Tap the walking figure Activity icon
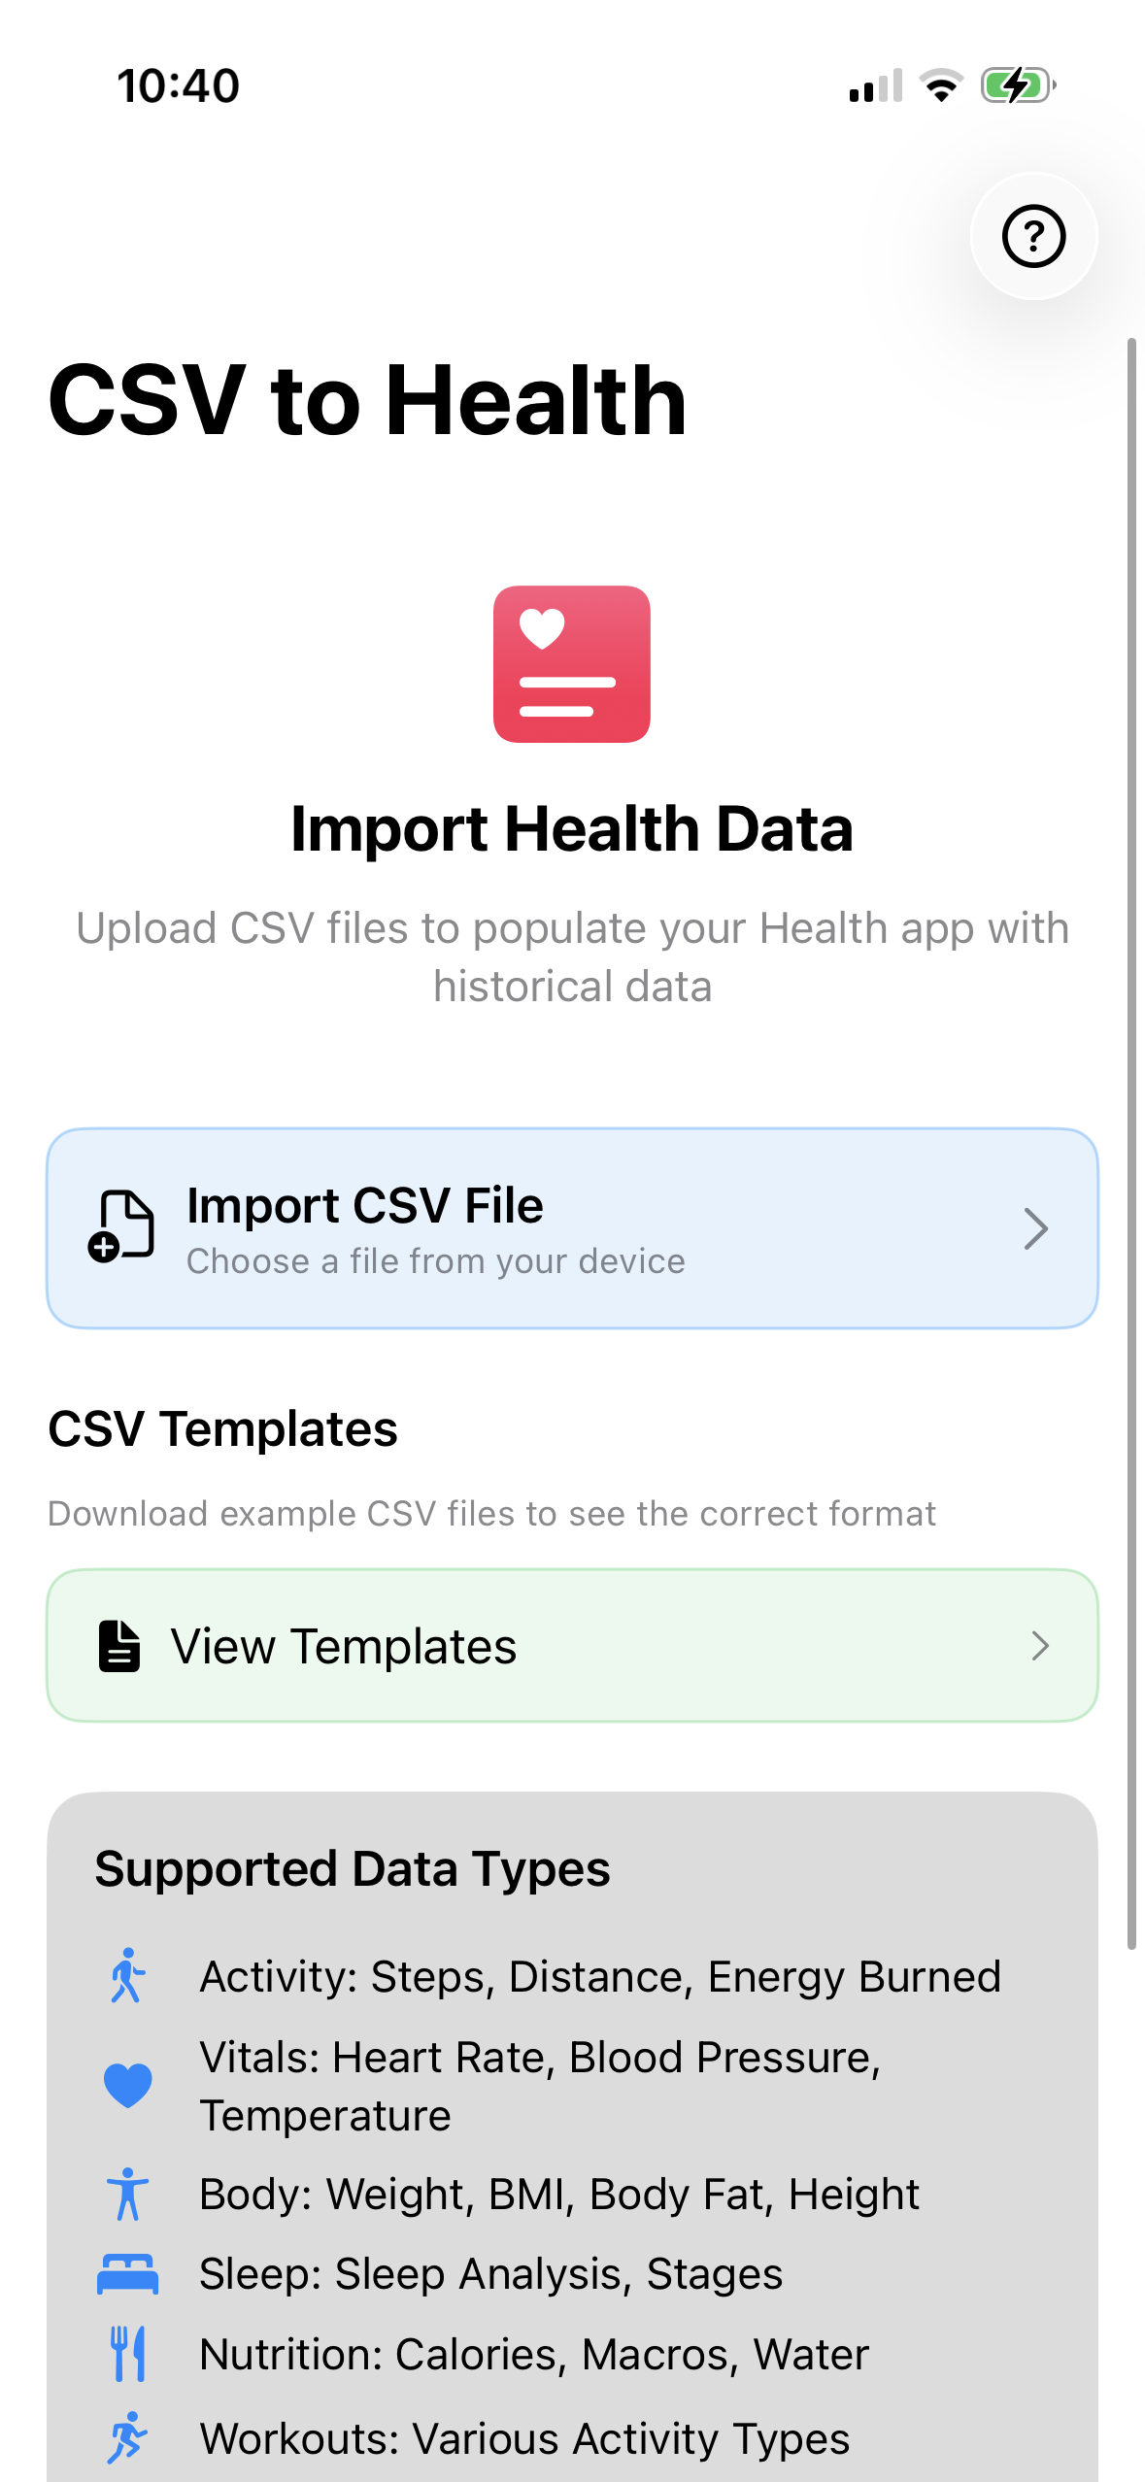 (127, 1976)
